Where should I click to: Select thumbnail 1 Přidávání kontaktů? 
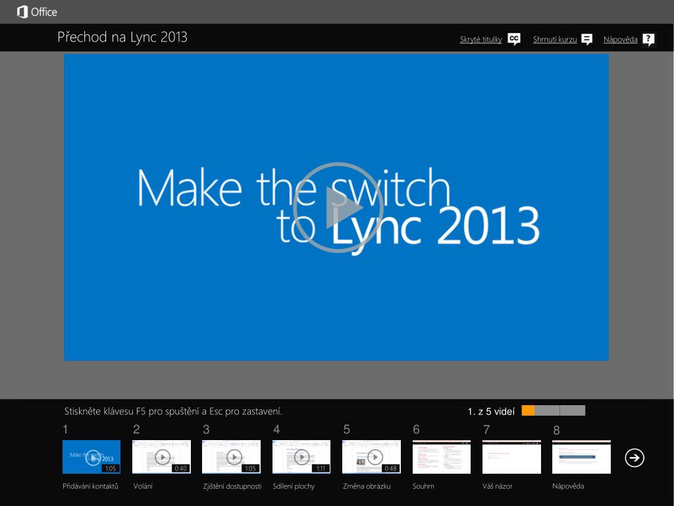coord(91,457)
